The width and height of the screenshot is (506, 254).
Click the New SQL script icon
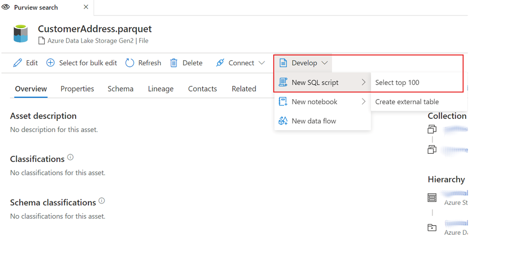pos(283,82)
